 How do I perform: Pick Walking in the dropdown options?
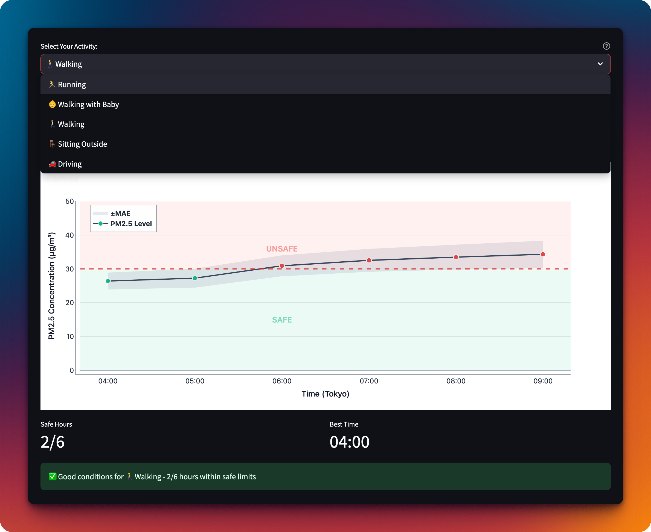pos(71,124)
